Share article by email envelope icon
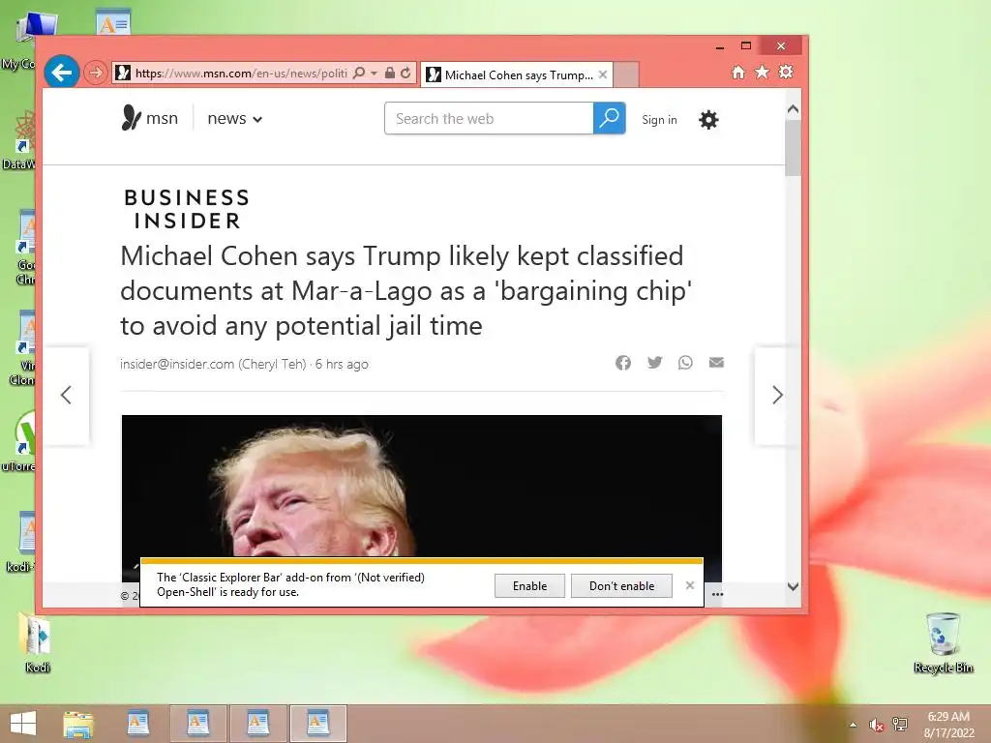This screenshot has width=991, height=743. point(716,362)
